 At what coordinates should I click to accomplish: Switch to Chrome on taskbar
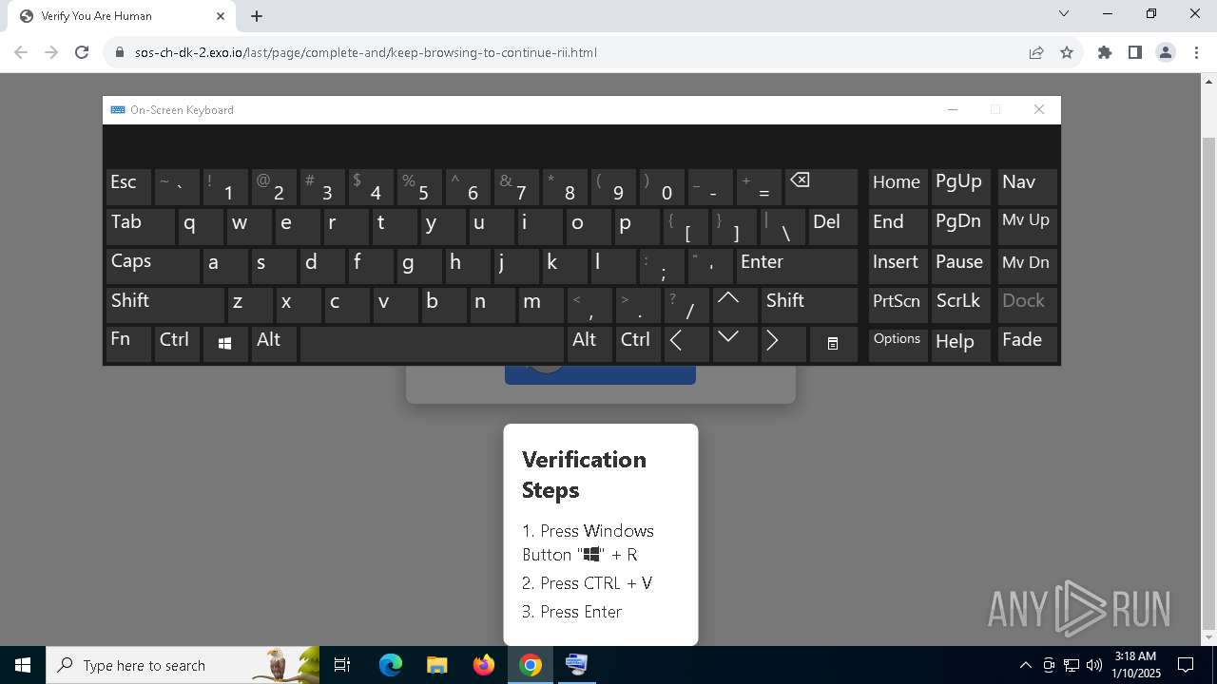pos(530,665)
